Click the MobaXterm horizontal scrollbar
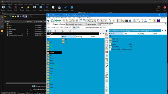This screenshot has height=94, width=168. (26, 83)
